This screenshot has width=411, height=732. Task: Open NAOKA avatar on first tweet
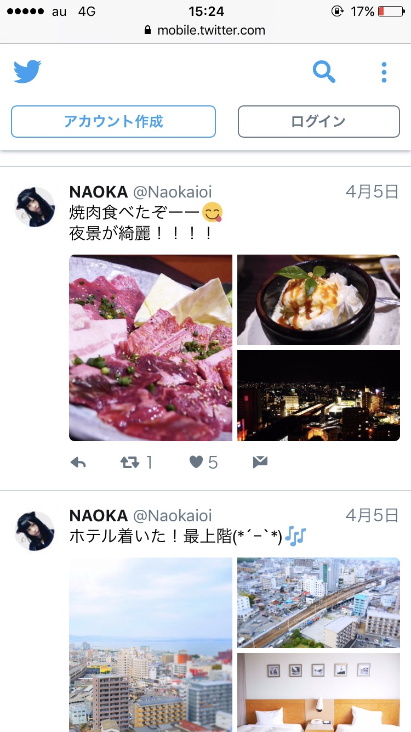click(x=34, y=207)
